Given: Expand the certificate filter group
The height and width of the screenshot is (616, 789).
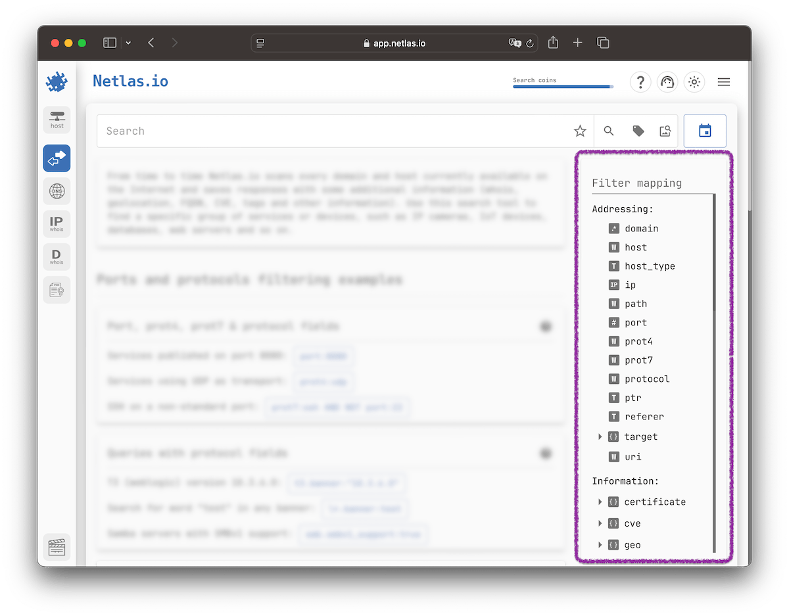Looking at the screenshot, I should coord(600,502).
